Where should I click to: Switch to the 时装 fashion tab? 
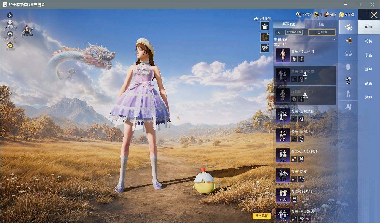coord(369,27)
